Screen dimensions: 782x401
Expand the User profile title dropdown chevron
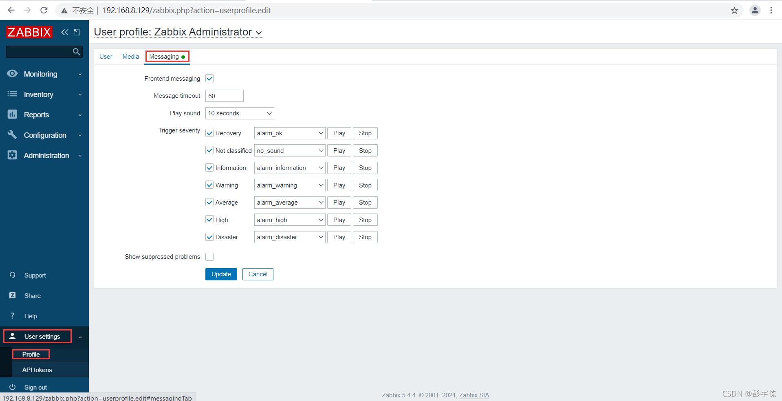click(x=259, y=33)
